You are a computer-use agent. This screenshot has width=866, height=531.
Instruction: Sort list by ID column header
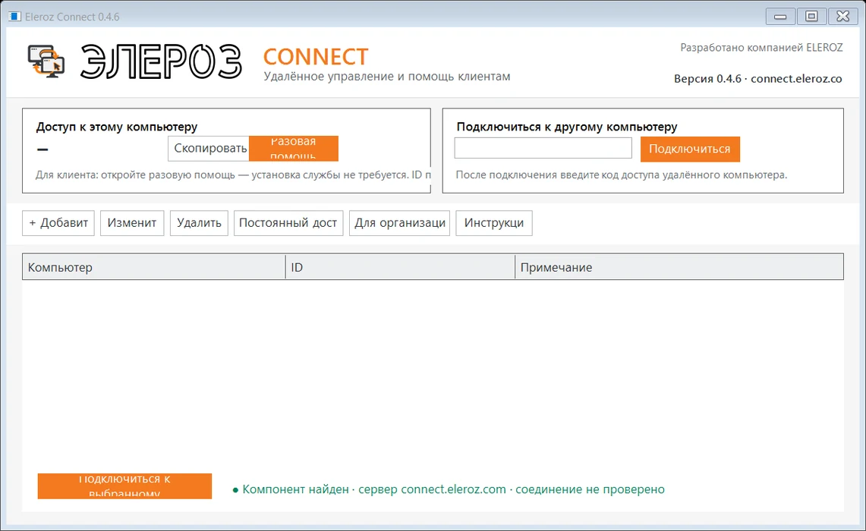(x=400, y=267)
